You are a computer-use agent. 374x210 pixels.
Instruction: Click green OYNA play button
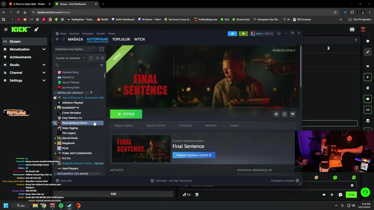126,114
